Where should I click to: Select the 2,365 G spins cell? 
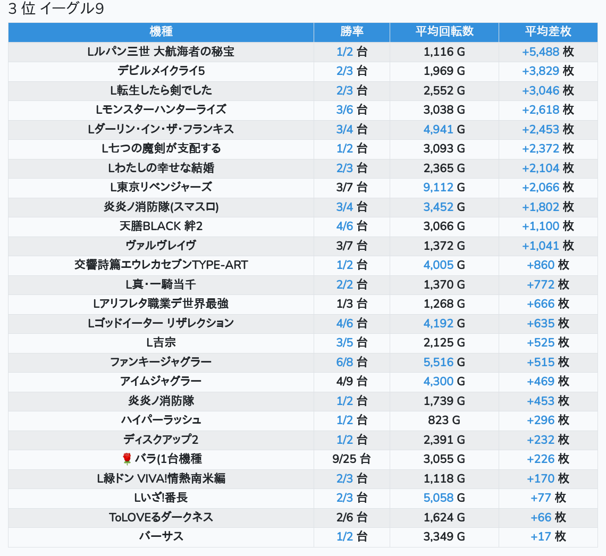444,168
